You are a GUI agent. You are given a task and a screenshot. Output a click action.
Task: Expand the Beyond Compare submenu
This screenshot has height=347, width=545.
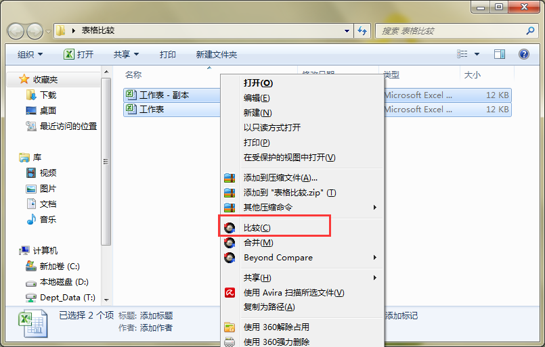[x=303, y=258]
